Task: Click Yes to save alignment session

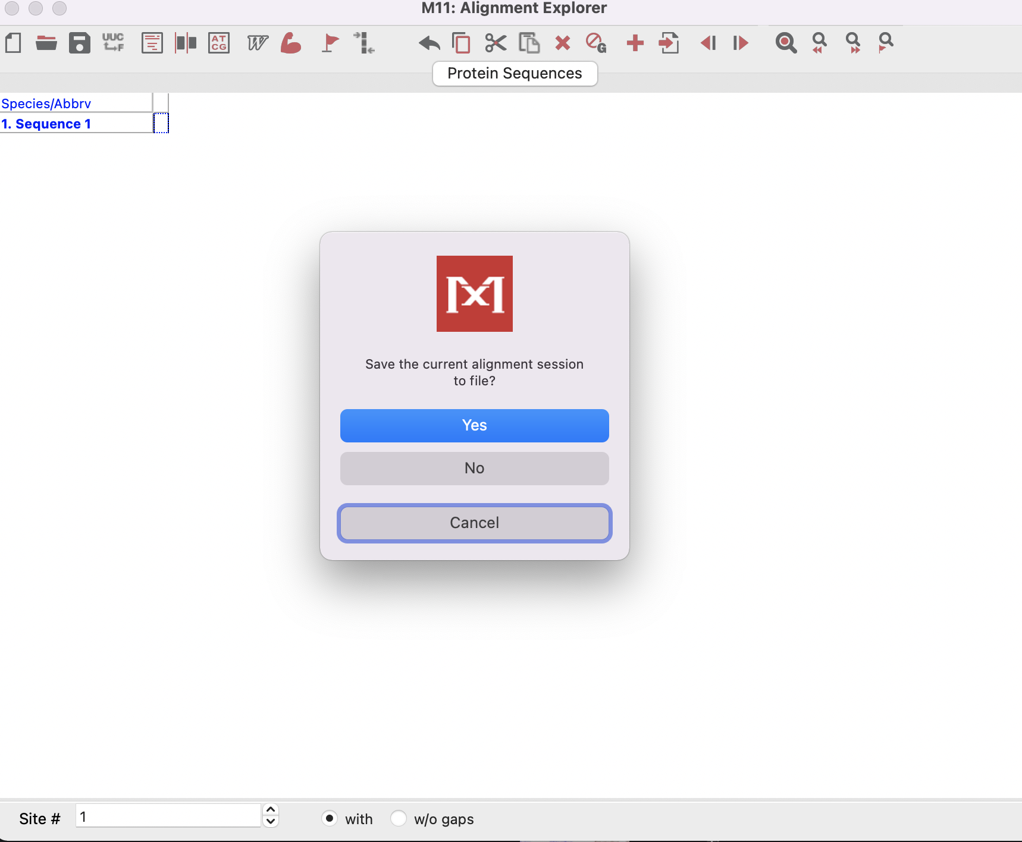Action: coord(474,426)
